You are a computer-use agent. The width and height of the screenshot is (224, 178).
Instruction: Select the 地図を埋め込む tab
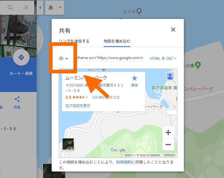pos(117,41)
